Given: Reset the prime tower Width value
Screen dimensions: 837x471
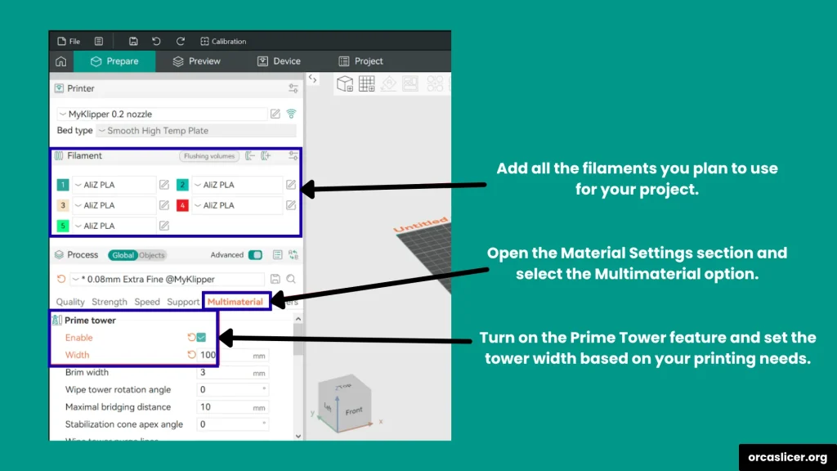Looking at the screenshot, I should tap(192, 355).
